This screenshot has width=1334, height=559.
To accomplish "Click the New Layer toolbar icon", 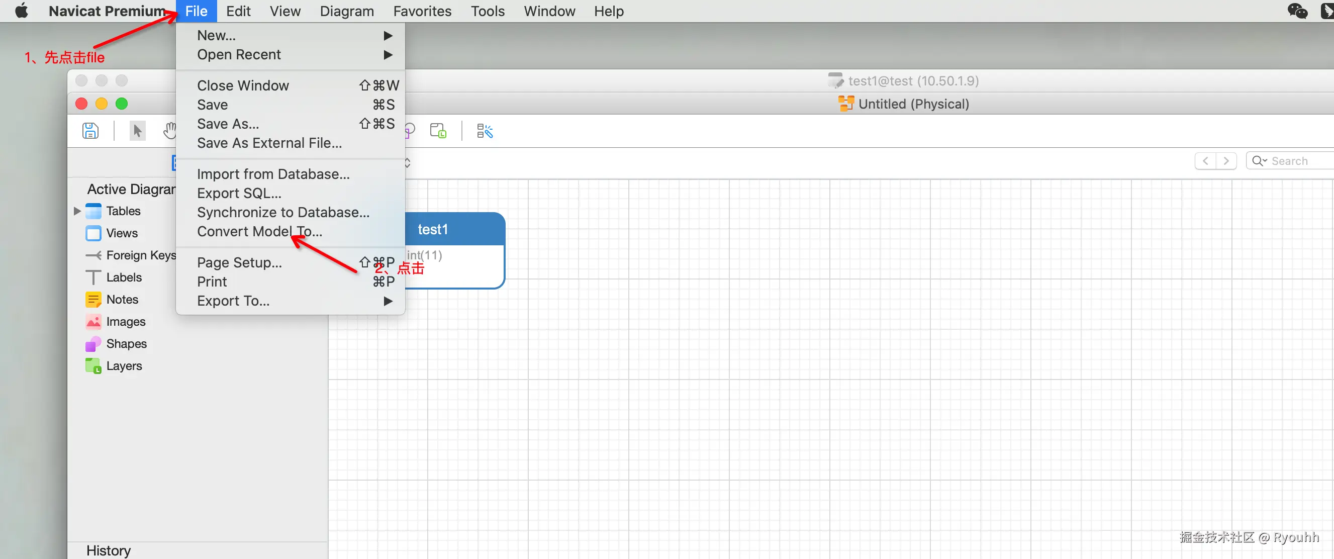I will pyautogui.click(x=438, y=131).
